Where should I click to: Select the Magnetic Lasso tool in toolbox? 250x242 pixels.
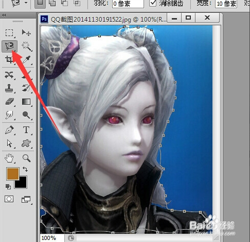point(9,46)
